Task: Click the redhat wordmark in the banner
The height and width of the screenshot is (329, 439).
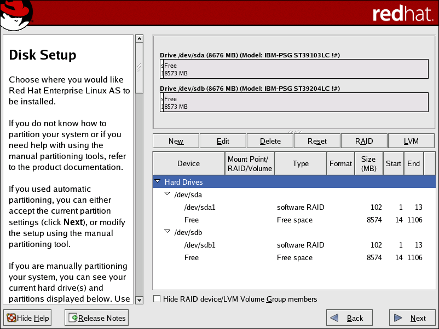Action: 403,14
